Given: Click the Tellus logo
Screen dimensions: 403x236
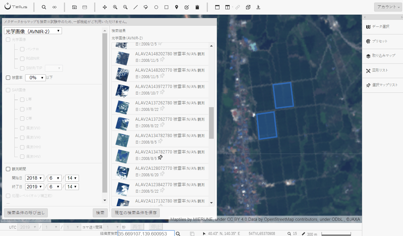Looking at the screenshot, I should pyautogui.click(x=16, y=6).
